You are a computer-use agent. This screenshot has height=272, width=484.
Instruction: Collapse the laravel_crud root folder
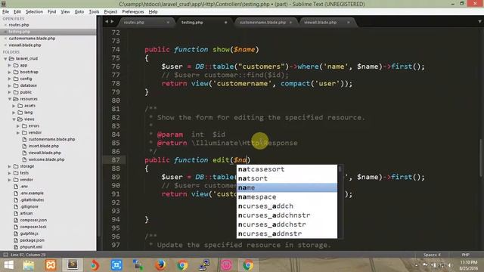tap(5, 59)
